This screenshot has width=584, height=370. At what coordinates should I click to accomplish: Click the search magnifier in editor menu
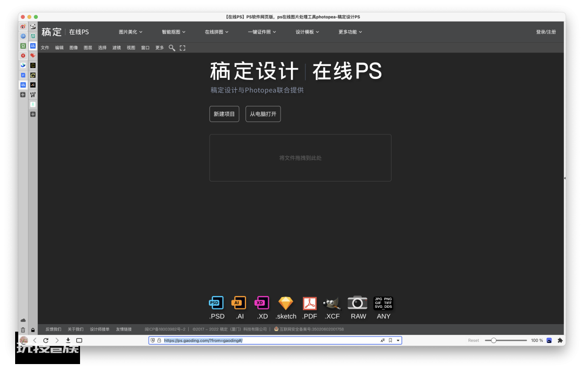[172, 48]
